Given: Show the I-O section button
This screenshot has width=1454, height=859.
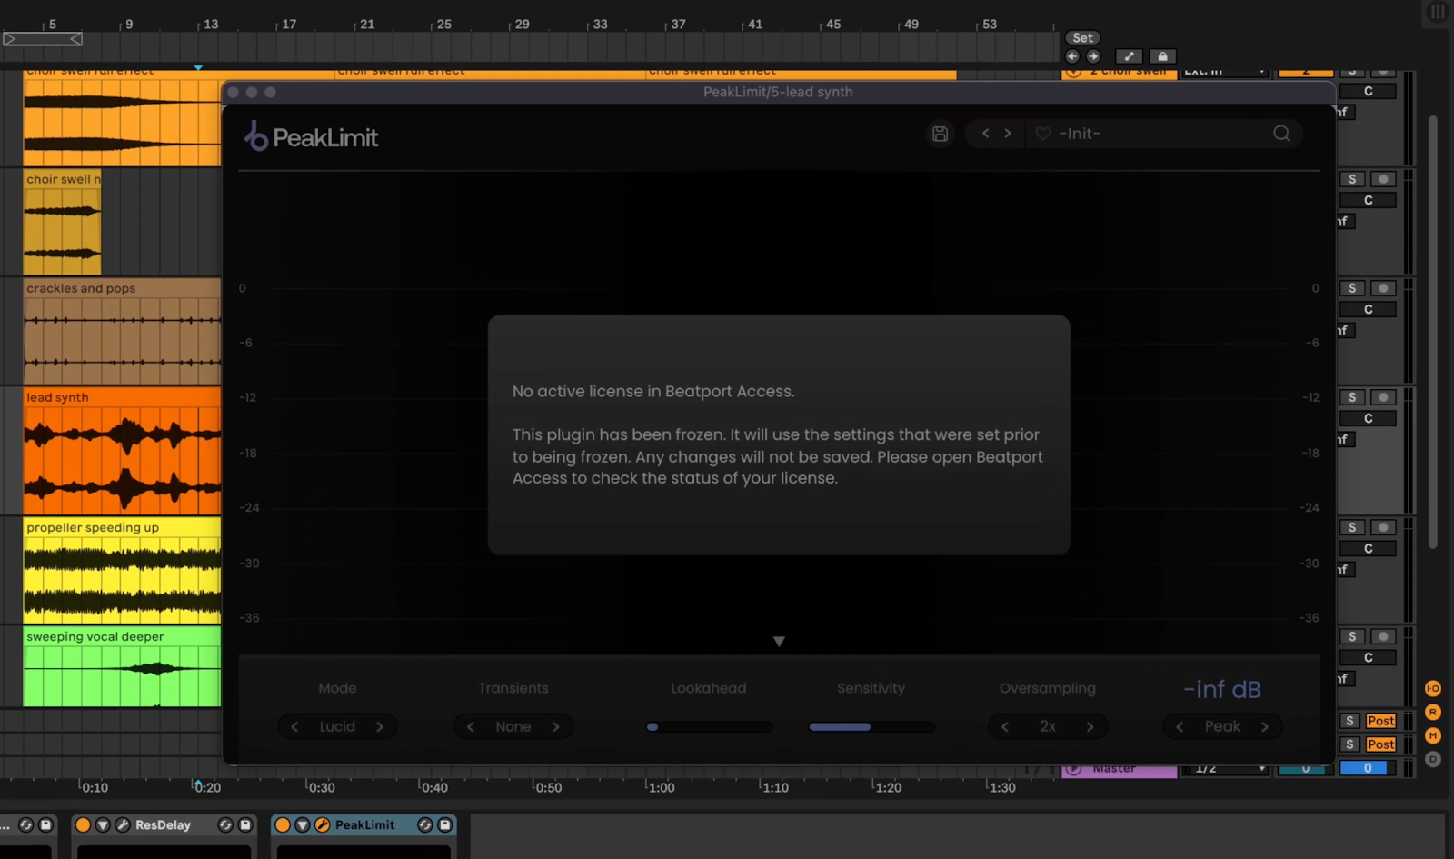Looking at the screenshot, I should pyautogui.click(x=1433, y=689).
